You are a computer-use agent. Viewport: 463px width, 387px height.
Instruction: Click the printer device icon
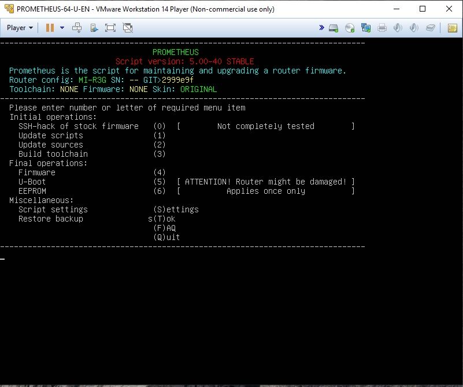tap(382, 28)
